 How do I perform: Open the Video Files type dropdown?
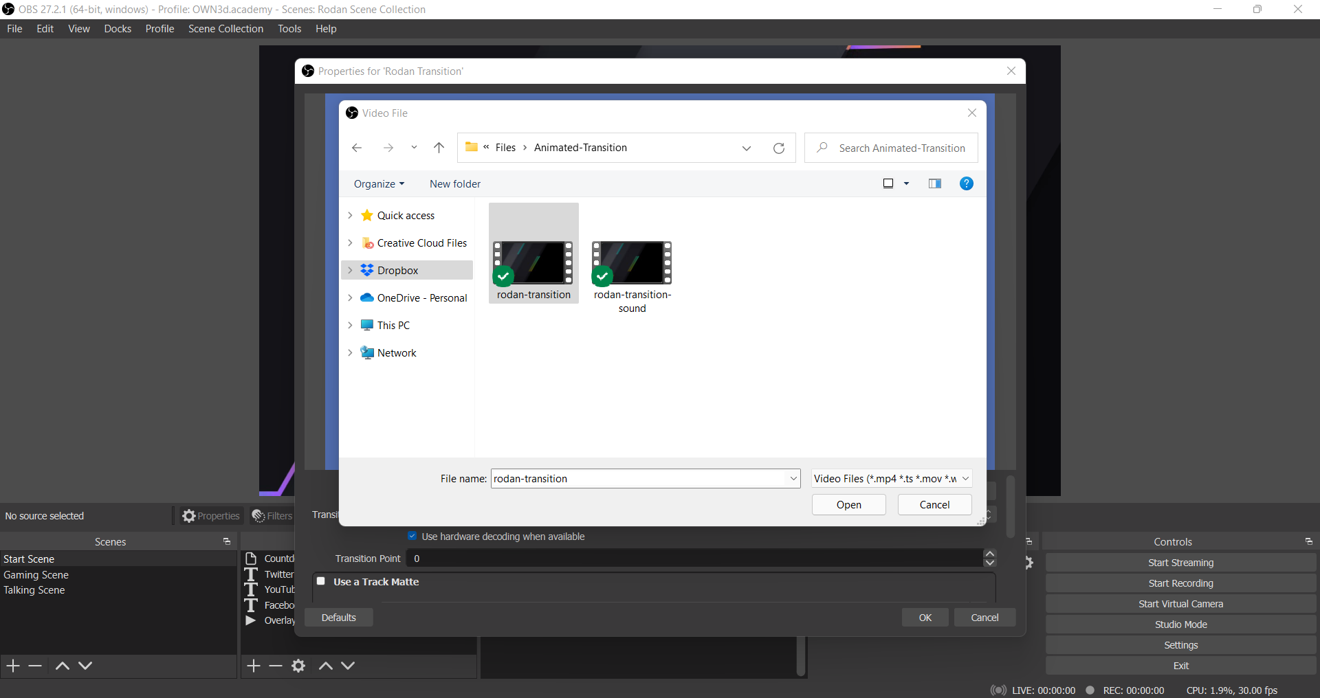coord(892,479)
